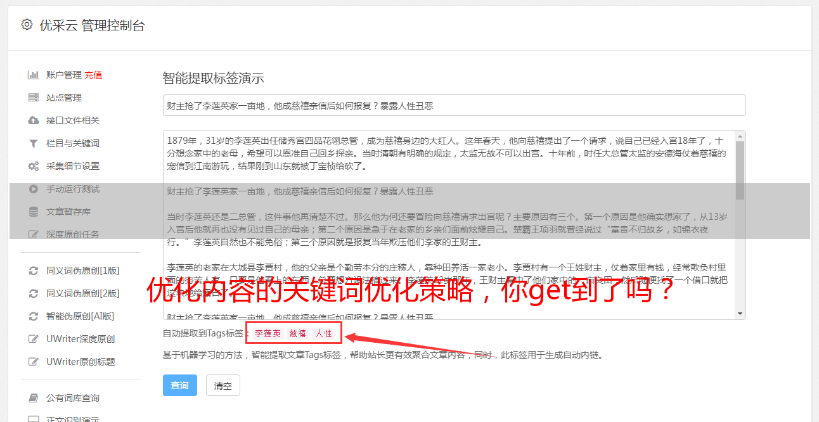819x422 pixels.
Task: Select the cloud upload icon for 接口文件相关
Action: coord(34,120)
